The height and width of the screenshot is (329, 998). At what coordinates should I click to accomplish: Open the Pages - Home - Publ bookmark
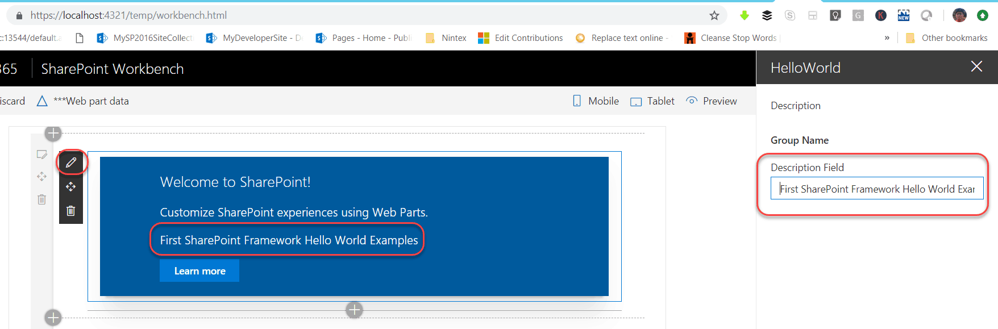point(364,38)
